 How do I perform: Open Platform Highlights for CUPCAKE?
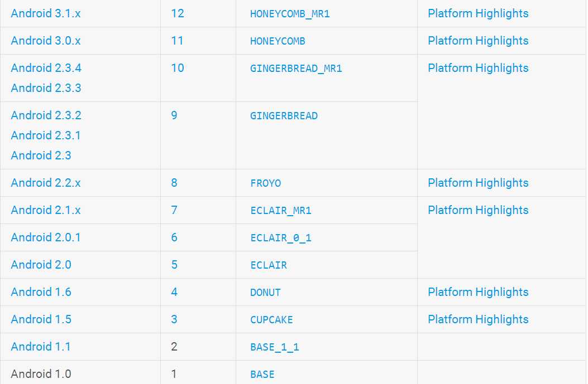coord(478,319)
